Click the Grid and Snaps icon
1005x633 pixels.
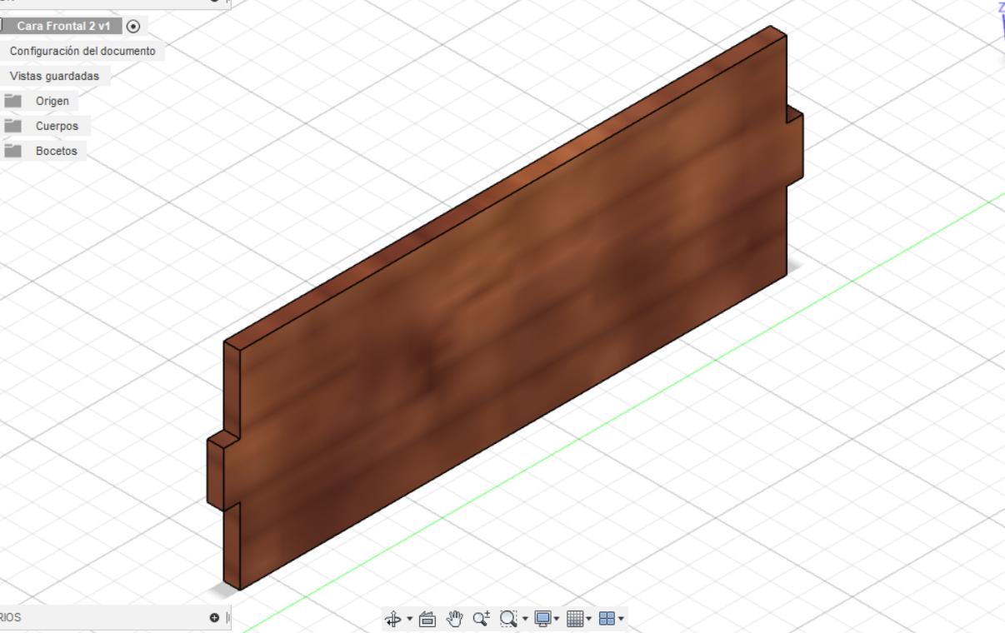click(x=575, y=618)
